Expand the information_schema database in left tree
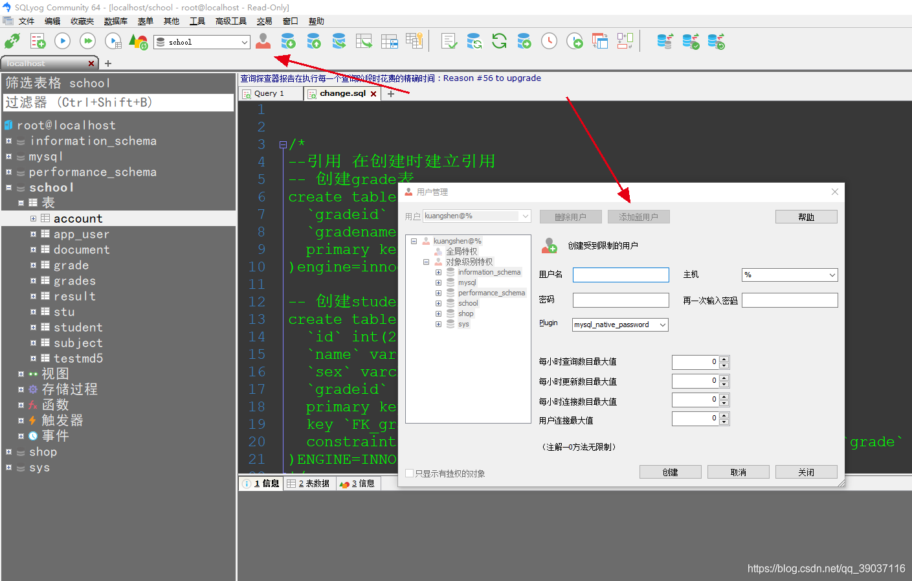Viewport: 912px width, 581px height. [8, 141]
